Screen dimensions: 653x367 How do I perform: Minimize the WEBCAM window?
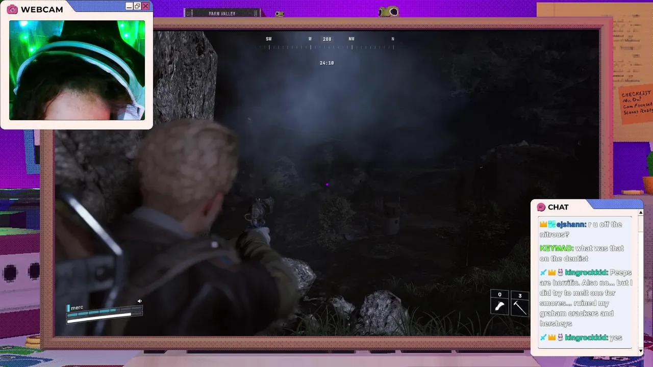[129, 6]
